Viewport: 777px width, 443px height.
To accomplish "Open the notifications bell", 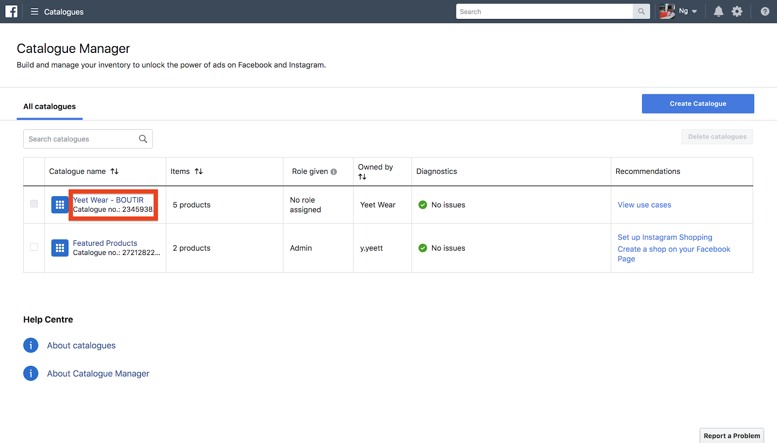I will 718,12.
